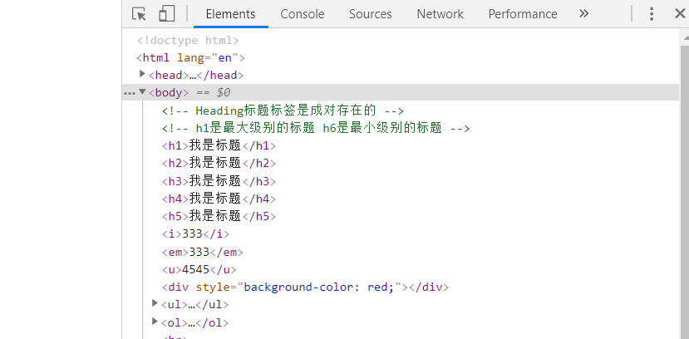This screenshot has width=689, height=339.
Task: Close the DevTools panel
Action: tap(680, 14)
